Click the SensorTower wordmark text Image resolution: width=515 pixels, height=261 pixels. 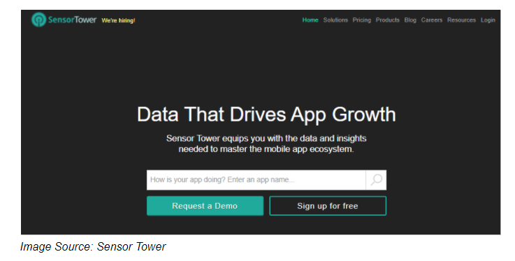(72, 20)
